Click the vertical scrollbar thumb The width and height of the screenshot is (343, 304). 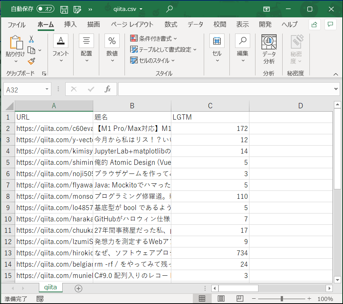(x=337, y=149)
